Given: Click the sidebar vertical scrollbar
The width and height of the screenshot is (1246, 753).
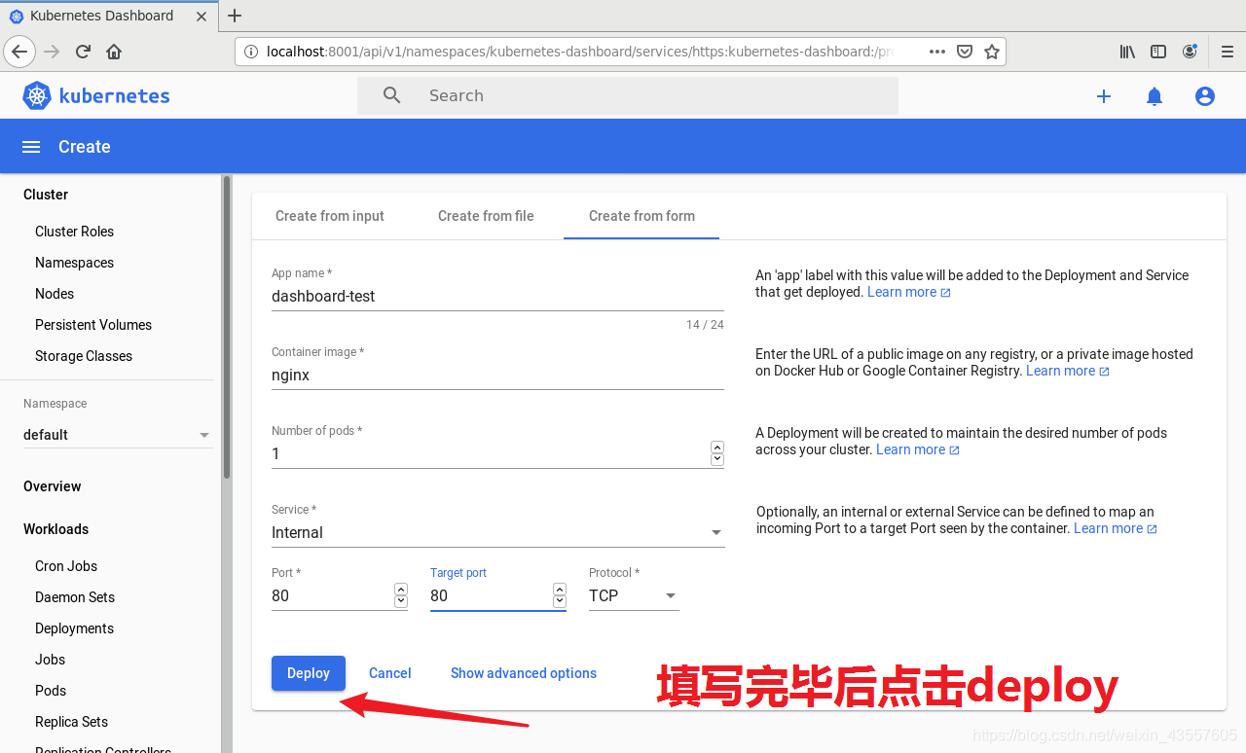Looking at the screenshot, I should pos(227,327).
